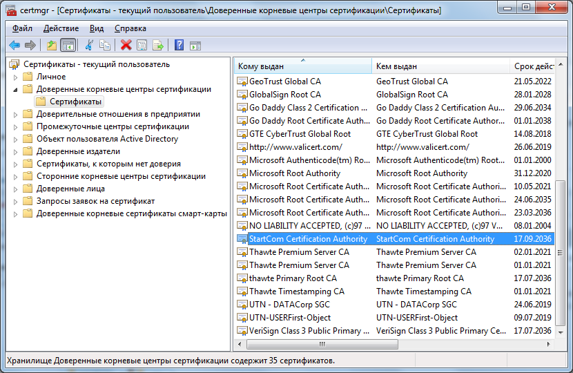Toggle the show/hide action pane icon
Image resolution: width=573 pixels, height=373 pixels.
[x=195, y=46]
